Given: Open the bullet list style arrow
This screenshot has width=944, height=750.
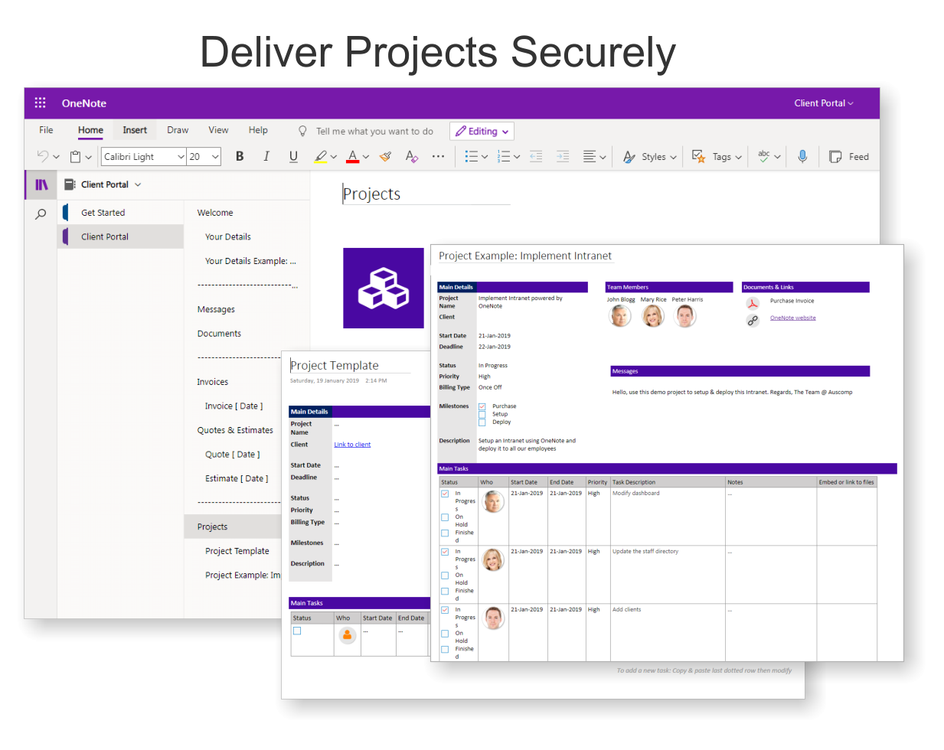Looking at the screenshot, I should click(485, 157).
